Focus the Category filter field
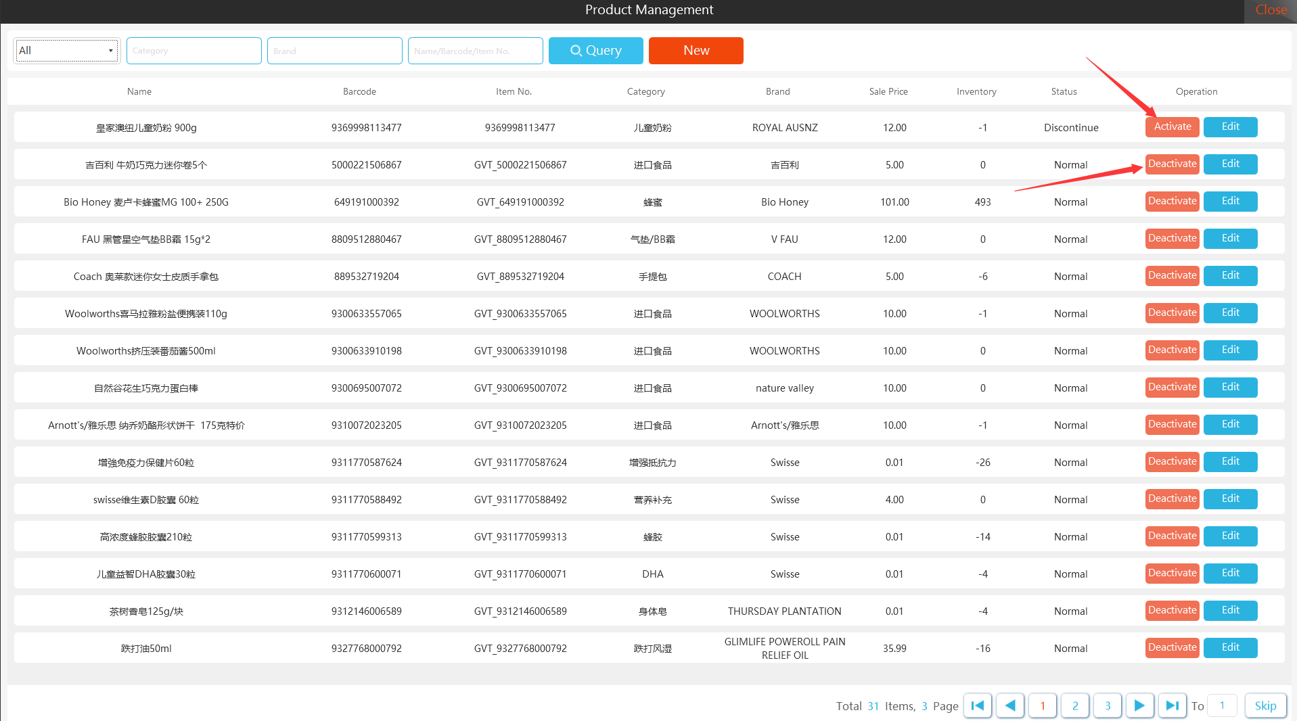The height and width of the screenshot is (721, 1297). tap(194, 51)
